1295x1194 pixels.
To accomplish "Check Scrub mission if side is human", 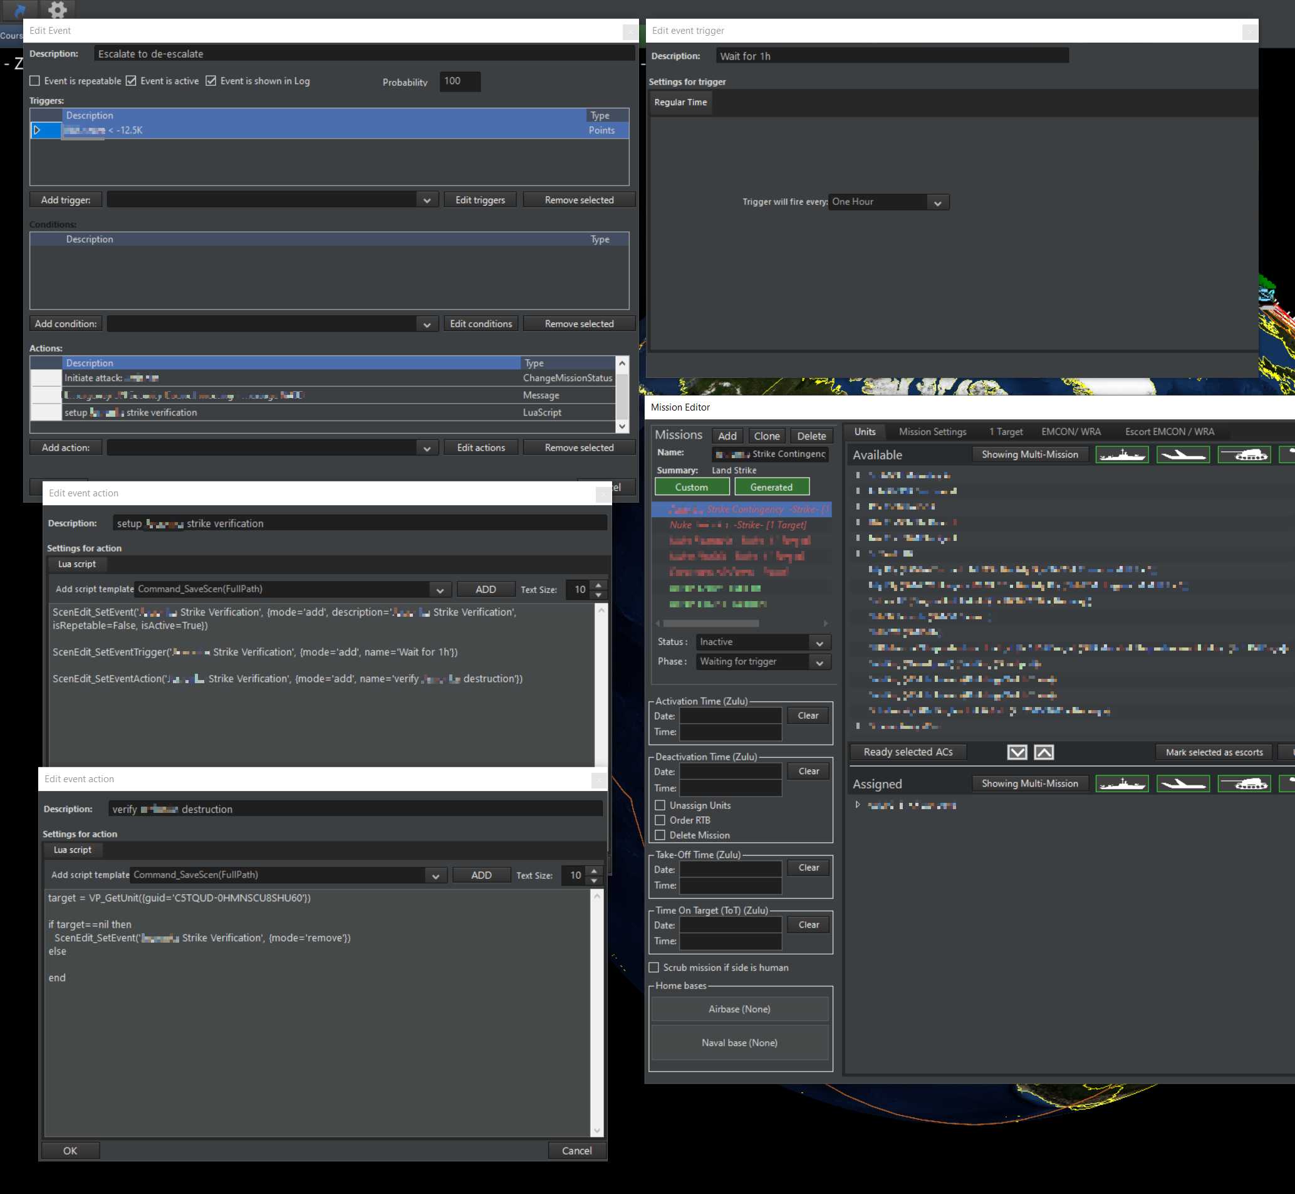I will (653, 967).
